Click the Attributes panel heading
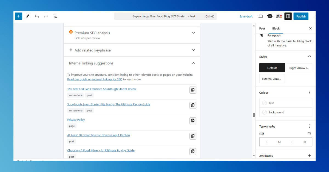This screenshot has width=329, height=172. 266,156
